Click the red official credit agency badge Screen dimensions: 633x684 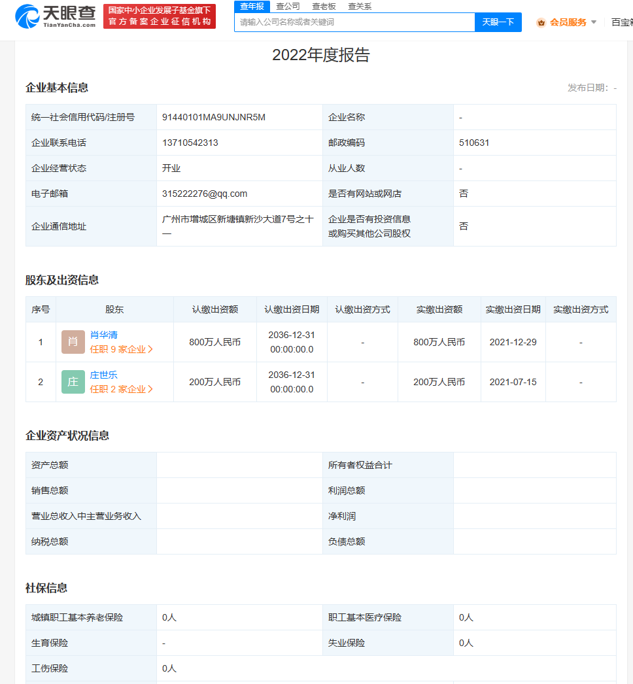tap(160, 16)
